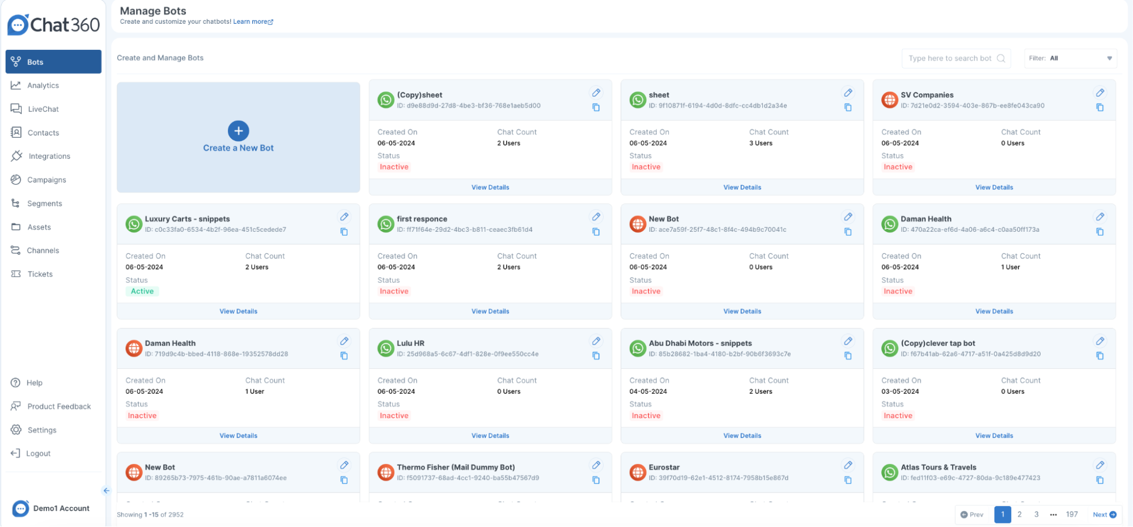Jump to page 3

tap(1036, 515)
